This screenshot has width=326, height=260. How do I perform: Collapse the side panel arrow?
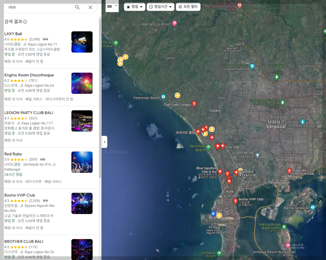tap(104, 142)
